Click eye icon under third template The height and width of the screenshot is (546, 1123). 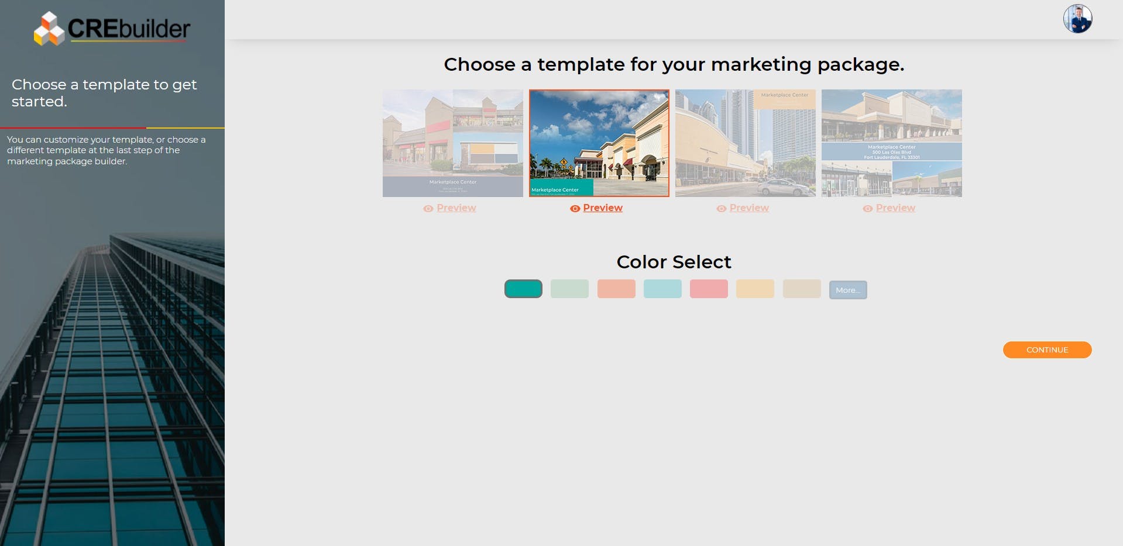(721, 209)
